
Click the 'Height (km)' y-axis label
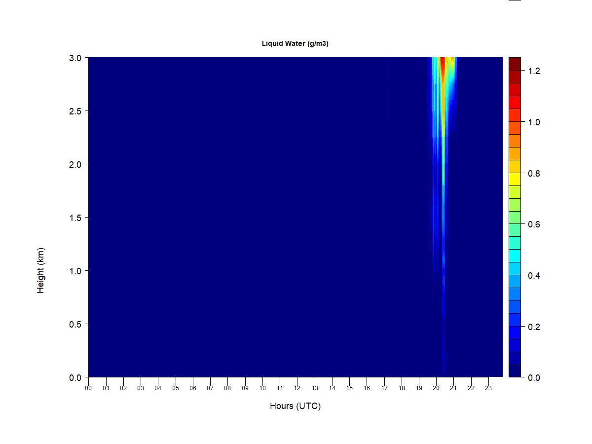(x=40, y=270)
